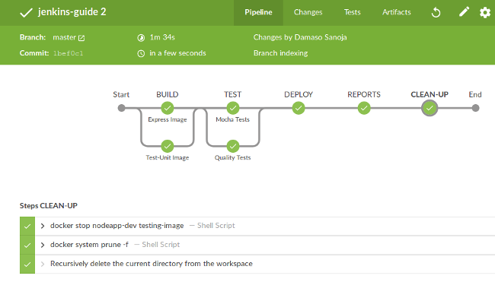Switch to the Tests tab
495x282 pixels.
353,12
